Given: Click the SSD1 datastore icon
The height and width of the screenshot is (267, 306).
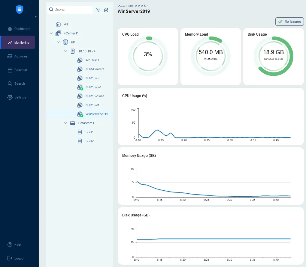Looking at the screenshot, I should click(80, 132).
